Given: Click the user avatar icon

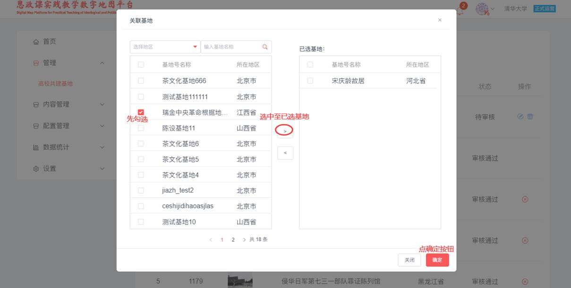Looking at the screenshot, I should 482,9.
